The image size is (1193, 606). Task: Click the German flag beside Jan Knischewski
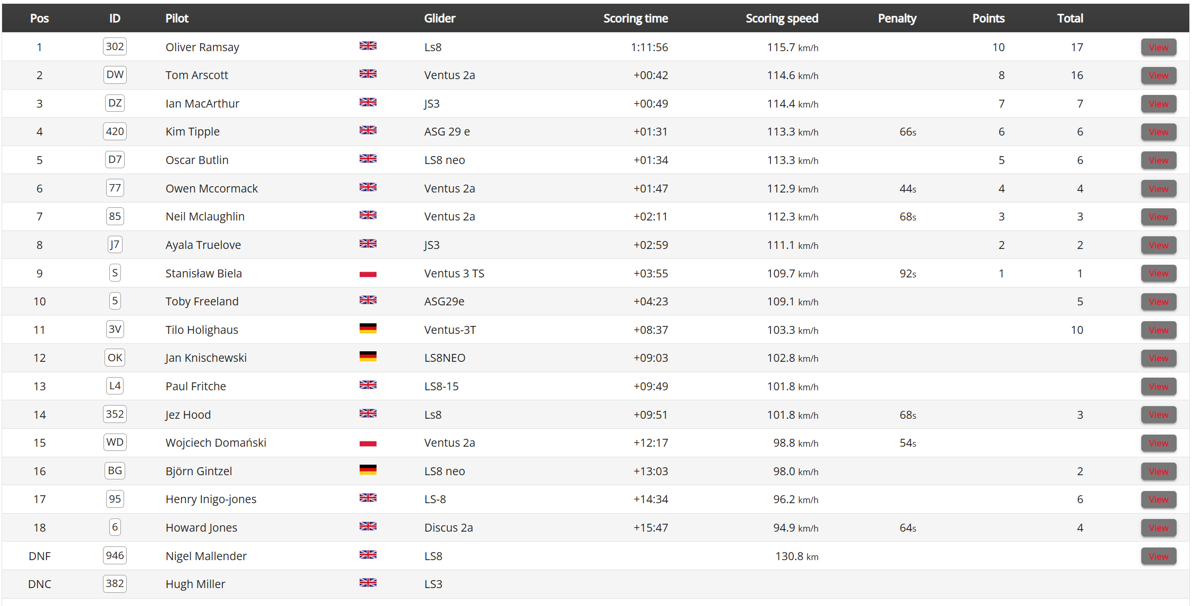pyautogui.click(x=368, y=357)
